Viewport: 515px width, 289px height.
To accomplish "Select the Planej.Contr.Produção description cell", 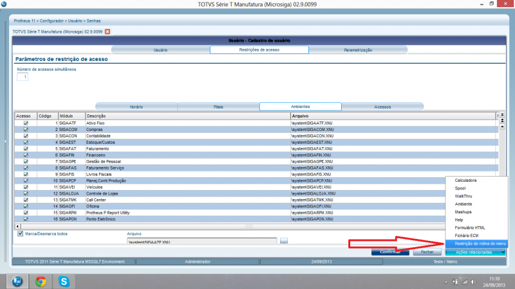I will tap(187, 181).
